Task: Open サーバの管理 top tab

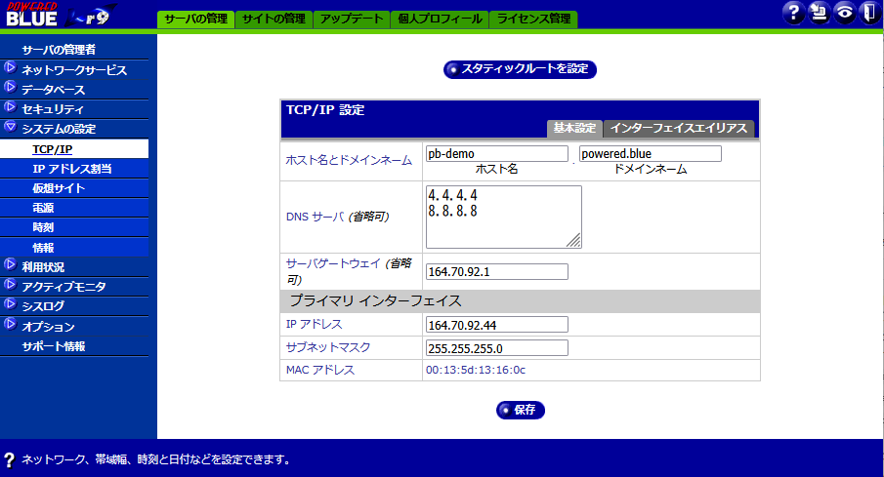Action: [195, 20]
